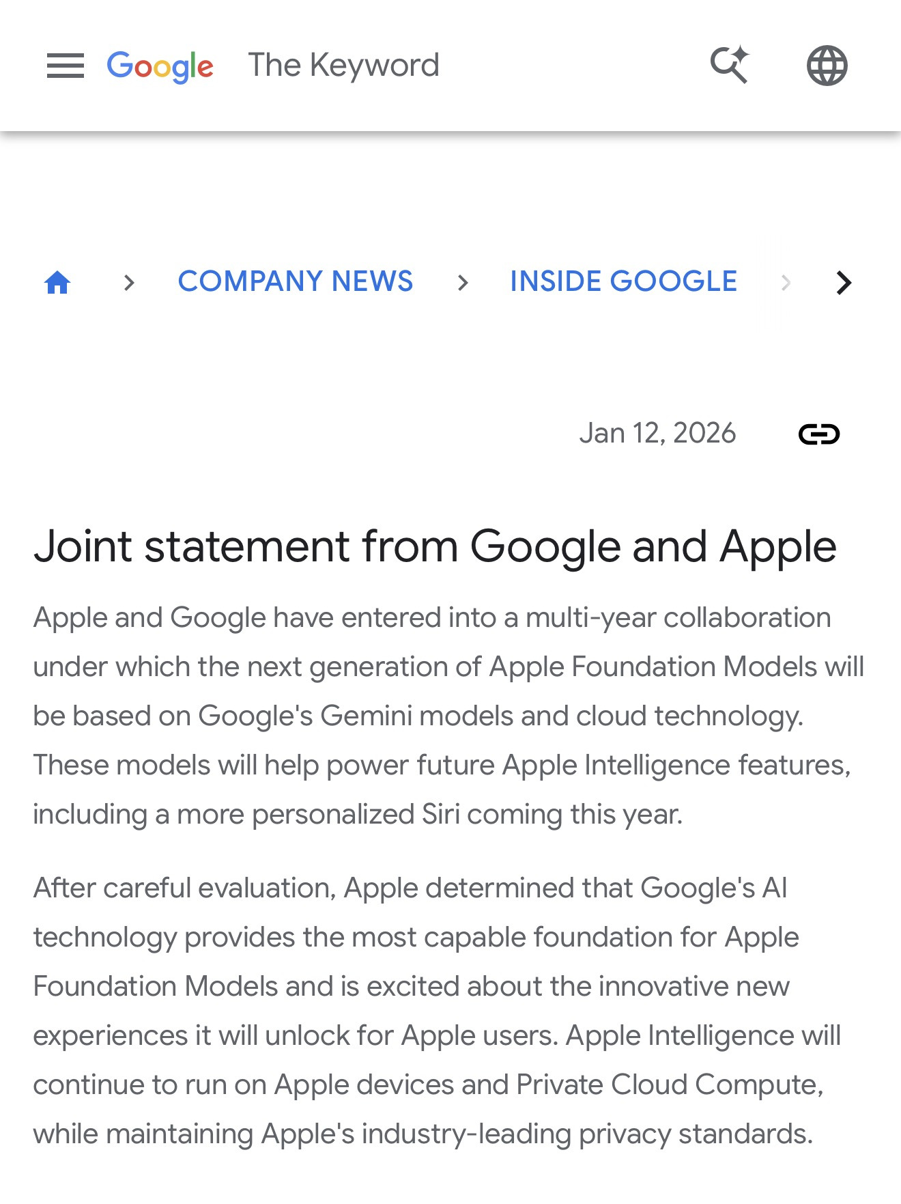Click the word "Siri" in the article
Image resolution: width=901 pixels, height=1204 pixels.
click(440, 814)
